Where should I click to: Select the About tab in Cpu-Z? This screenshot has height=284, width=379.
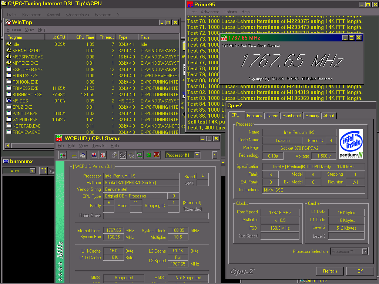(329, 116)
